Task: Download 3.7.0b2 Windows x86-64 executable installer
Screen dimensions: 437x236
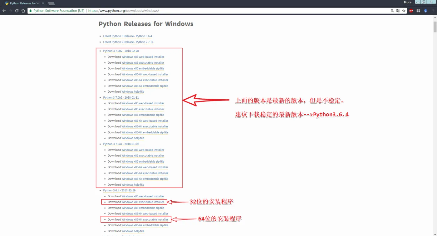Action: pyautogui.click(x=145, y=80)
